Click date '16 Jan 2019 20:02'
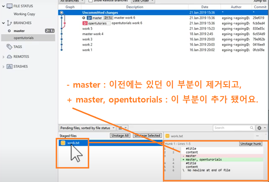 point(202,50)
